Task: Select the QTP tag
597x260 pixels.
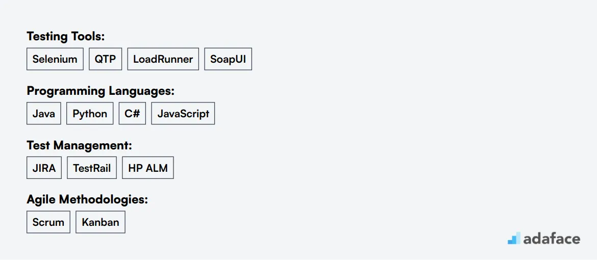Action: [106, 59]
